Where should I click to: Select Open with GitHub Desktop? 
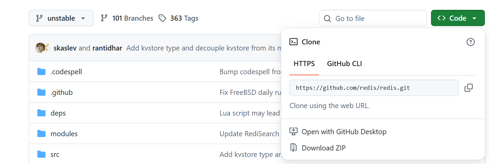tap(344, 131)
